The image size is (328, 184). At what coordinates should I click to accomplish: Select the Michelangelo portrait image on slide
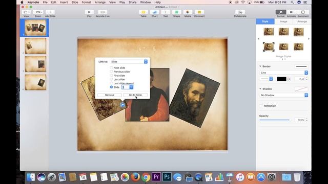click(x=195, y=98)
